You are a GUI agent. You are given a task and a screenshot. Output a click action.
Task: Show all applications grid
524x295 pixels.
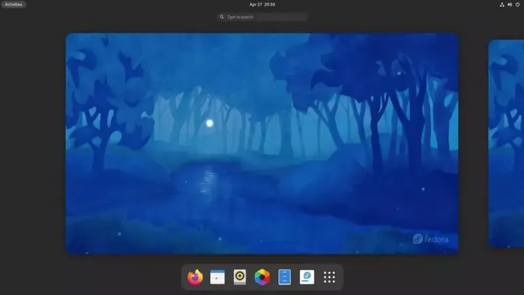coord(329,277)
